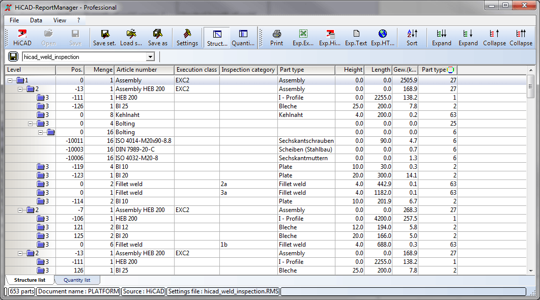Screen dimensions: 540x300
Task: Export the report as Text
Action: (356, 38)
